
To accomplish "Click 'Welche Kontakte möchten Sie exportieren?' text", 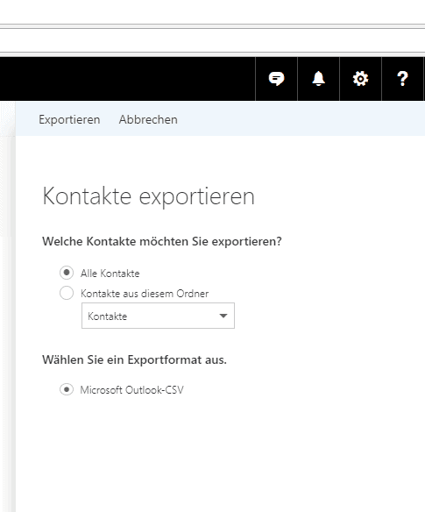I will (x=162, y=242).
